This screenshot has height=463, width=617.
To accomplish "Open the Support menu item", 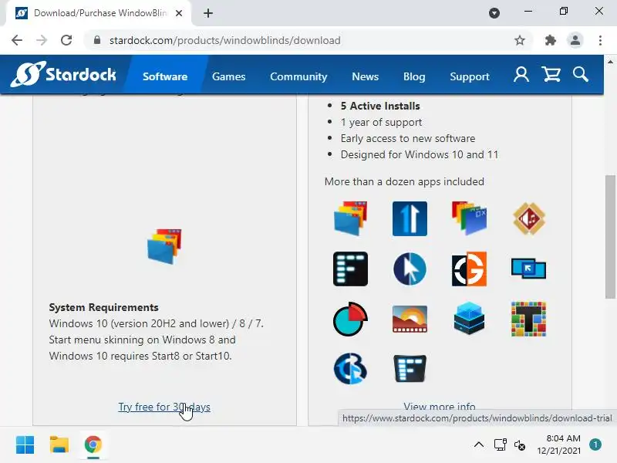I will pos(470,76).
